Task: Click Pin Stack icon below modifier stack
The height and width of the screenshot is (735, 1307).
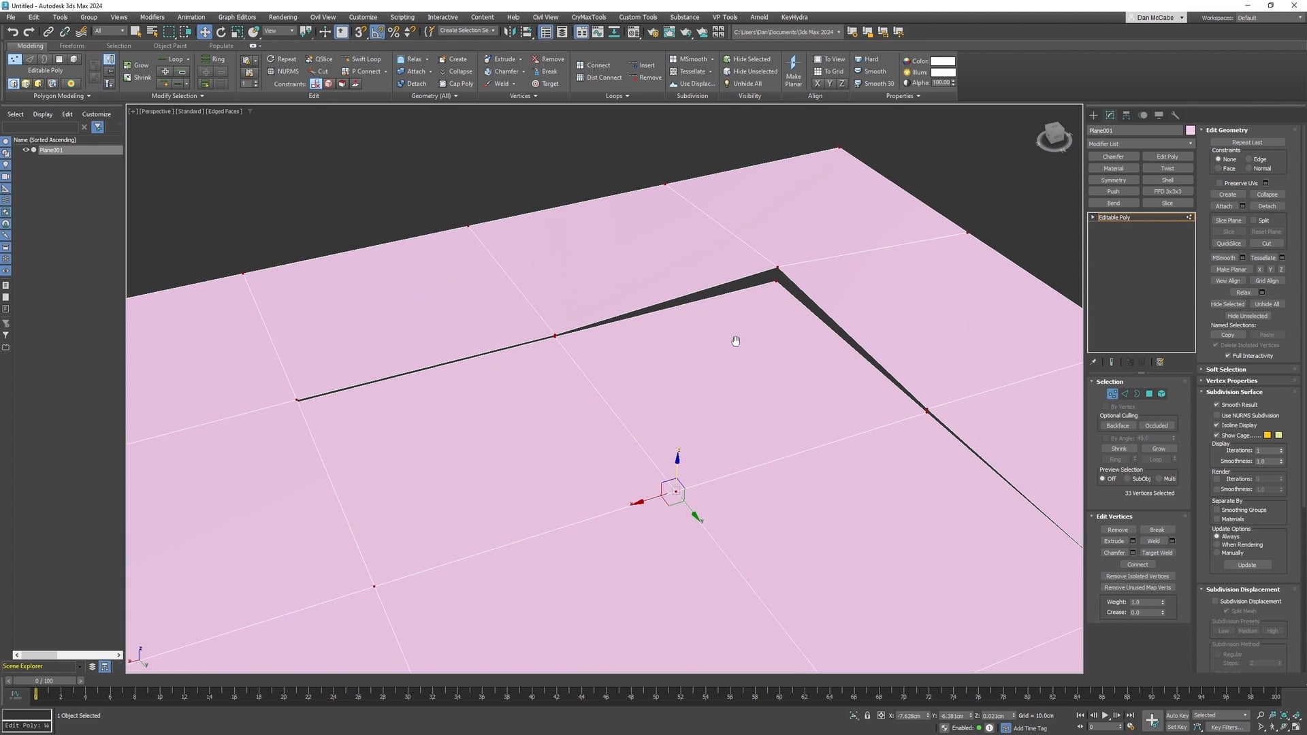Action: (x=1094, y=362)
